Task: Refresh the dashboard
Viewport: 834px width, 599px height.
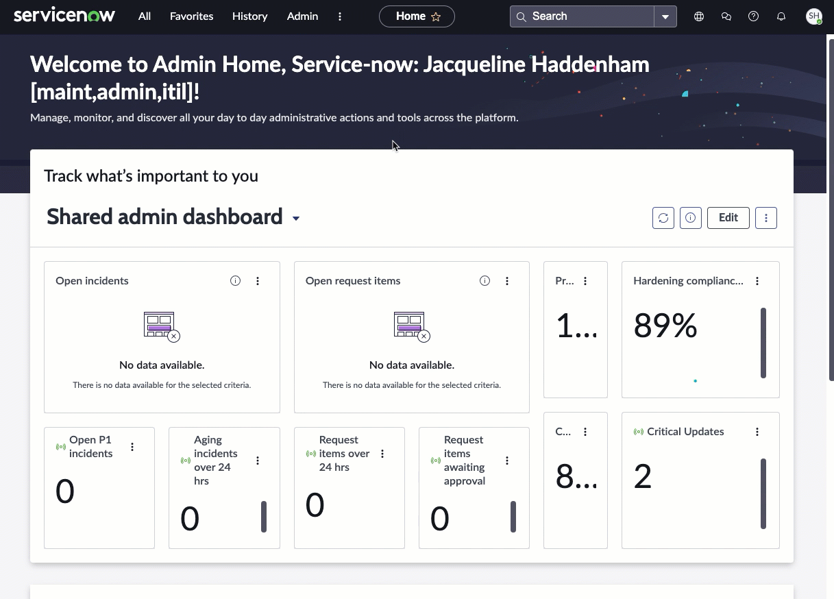Action: coord(663,218)
